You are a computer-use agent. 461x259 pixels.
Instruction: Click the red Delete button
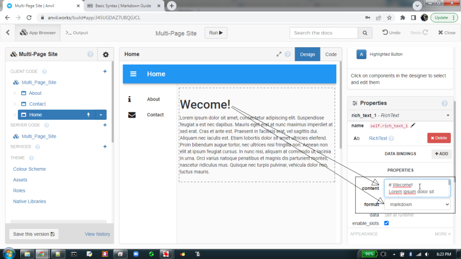[439, 138]
